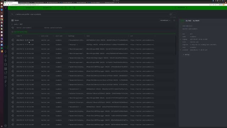Click the node icon of the PowerShellEmpireAgent row
Screen dimensions: 227x128
pos(13,58)
